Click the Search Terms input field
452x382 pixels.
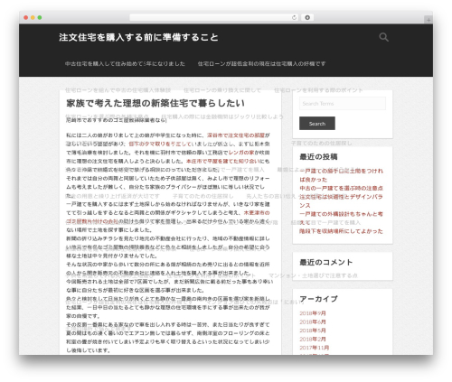point(343,104)
